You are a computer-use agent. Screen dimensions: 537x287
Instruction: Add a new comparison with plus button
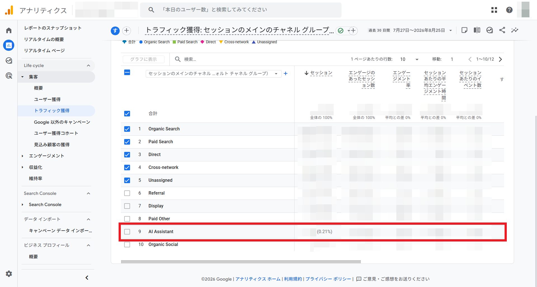point(127,30)
